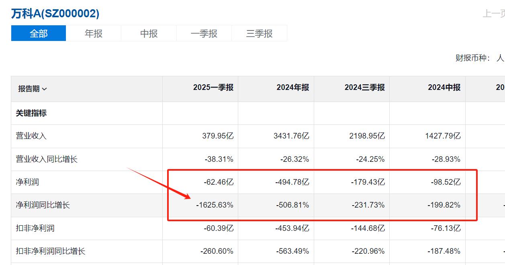Select the 2024中报 column header

coord(444,88)
